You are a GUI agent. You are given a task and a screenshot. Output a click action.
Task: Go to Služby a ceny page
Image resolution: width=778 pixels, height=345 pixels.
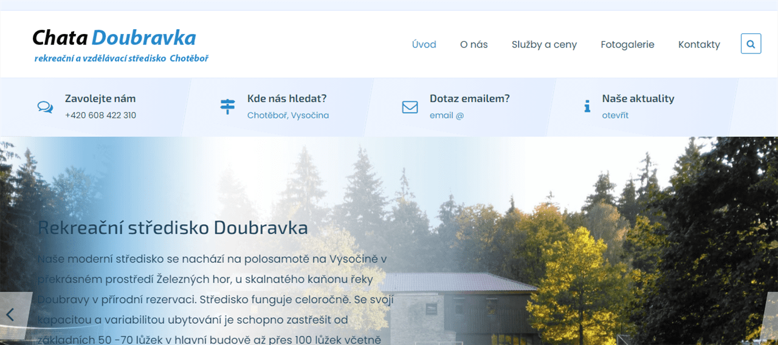tap(544, 44)
